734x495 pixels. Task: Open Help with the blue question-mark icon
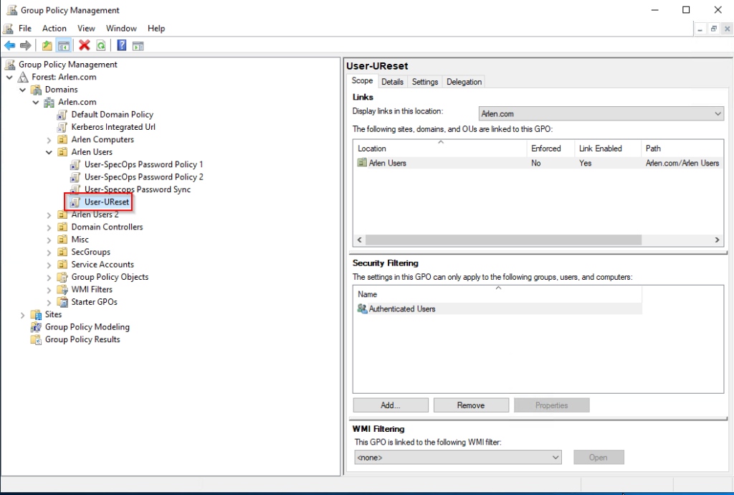(122, 45)
